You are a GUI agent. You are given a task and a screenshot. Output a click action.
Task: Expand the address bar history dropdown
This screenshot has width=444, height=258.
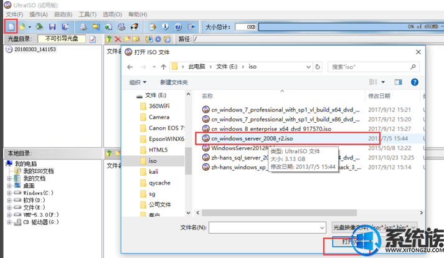[x=308, y=67]
